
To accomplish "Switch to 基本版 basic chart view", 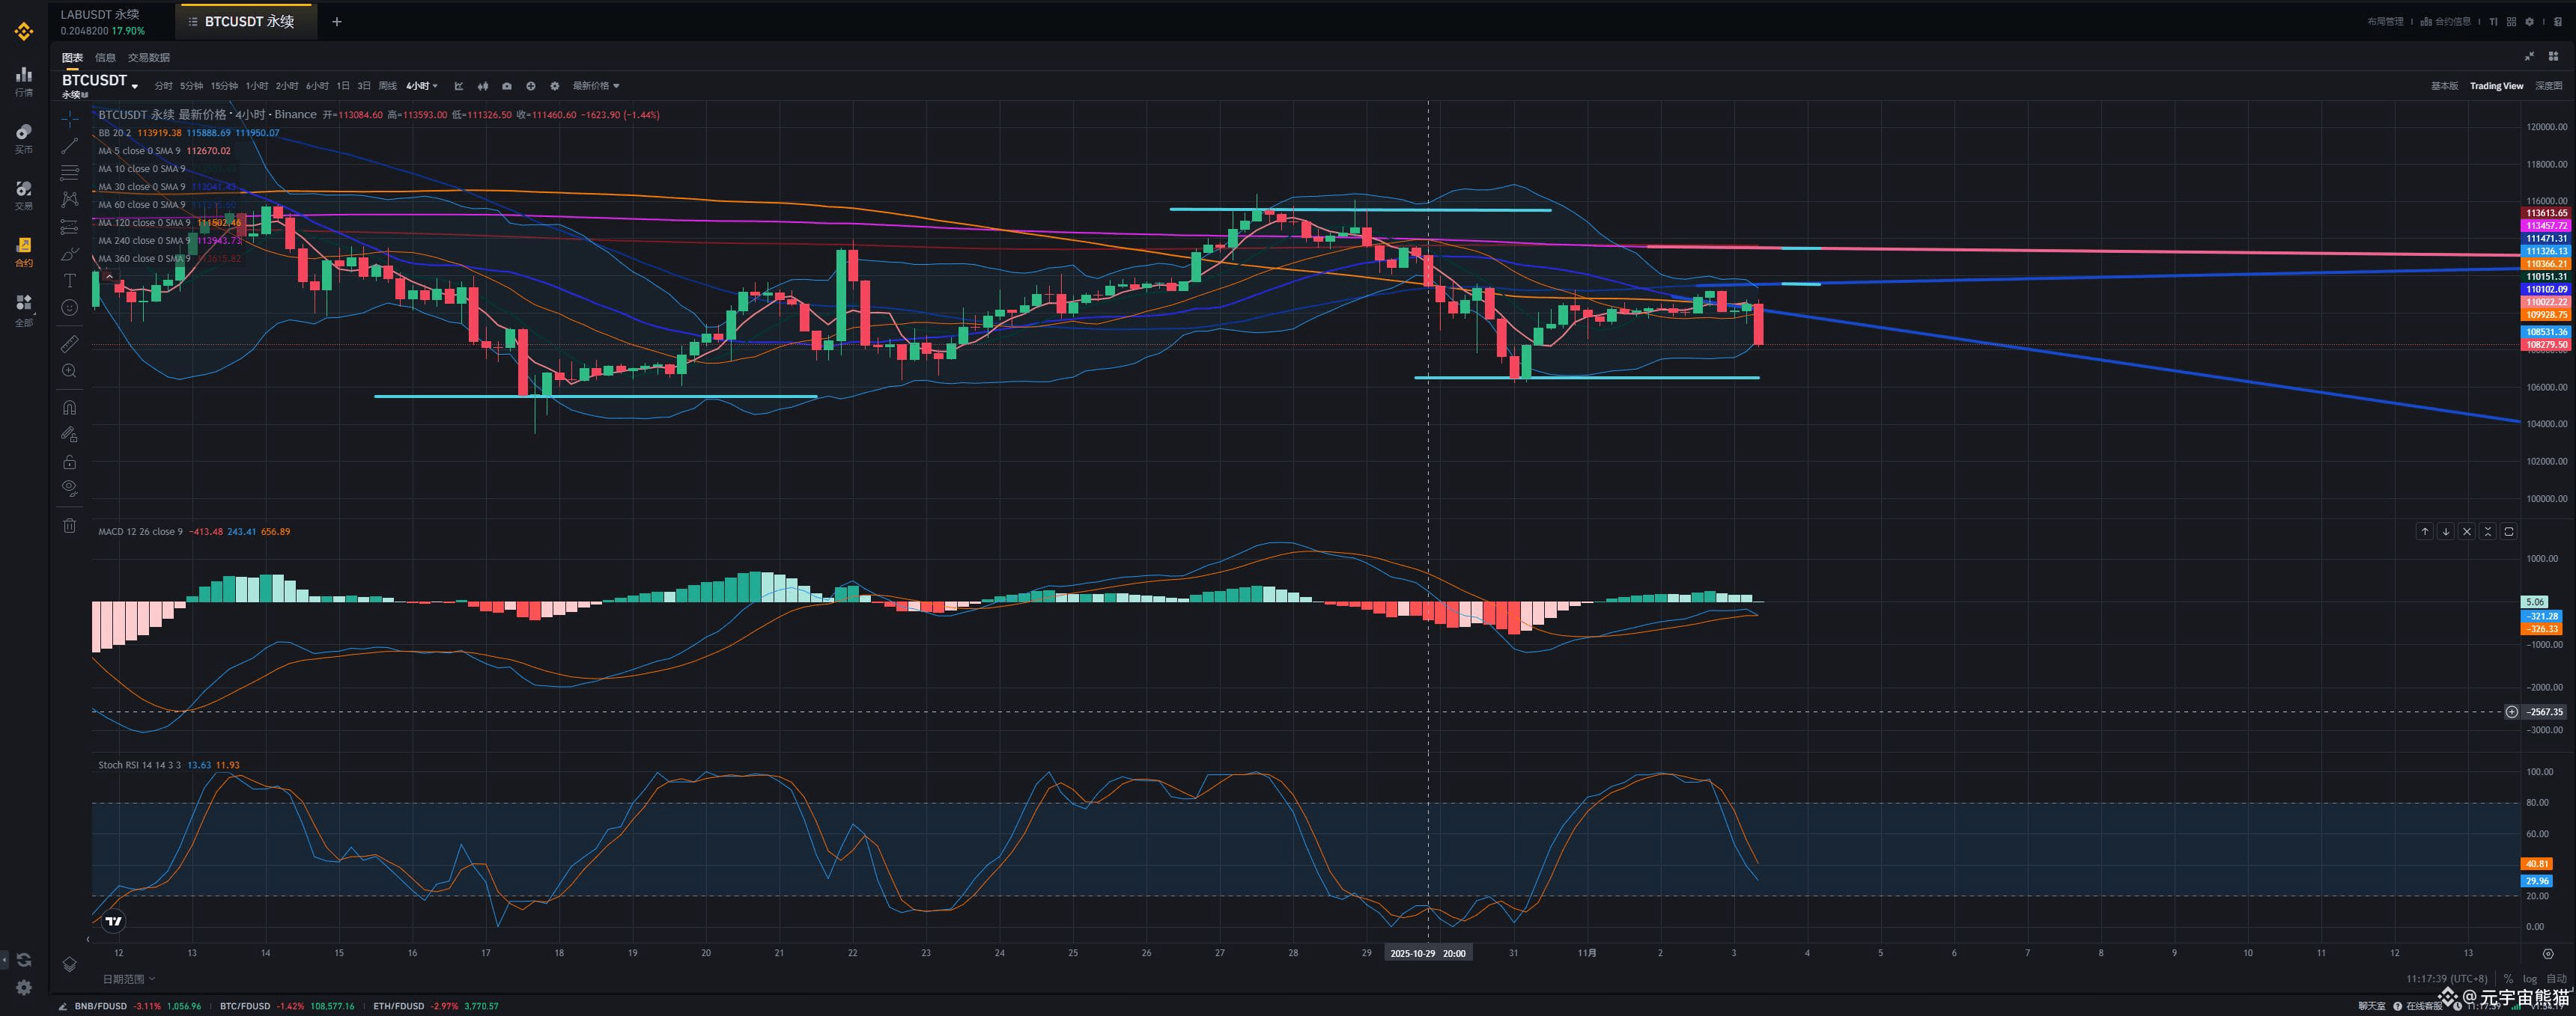I will pos(2445,86).
